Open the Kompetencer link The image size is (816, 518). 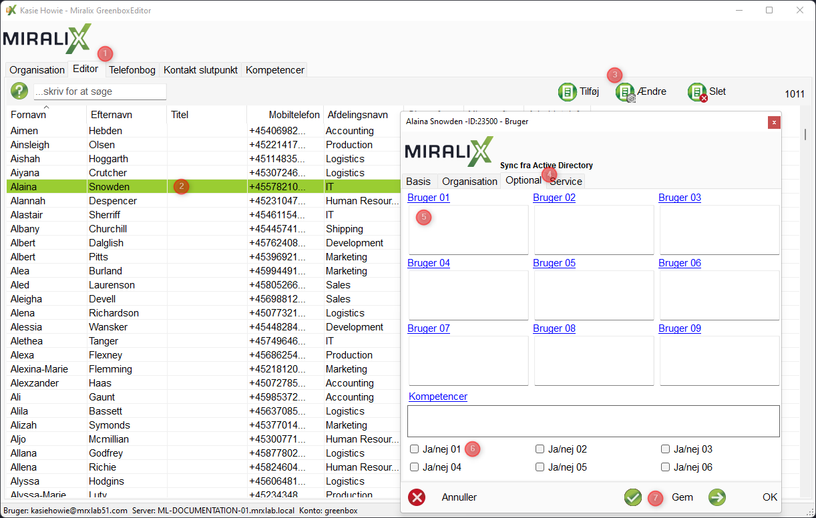(438, 397)
